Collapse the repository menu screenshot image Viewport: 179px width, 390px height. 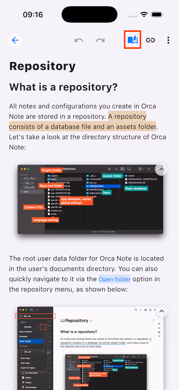[161, 311]
